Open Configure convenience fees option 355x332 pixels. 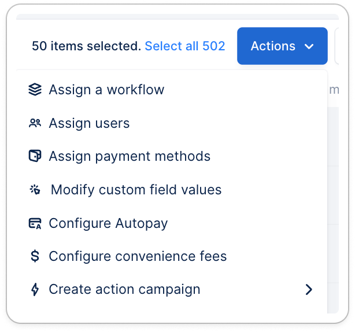[138, 256]
